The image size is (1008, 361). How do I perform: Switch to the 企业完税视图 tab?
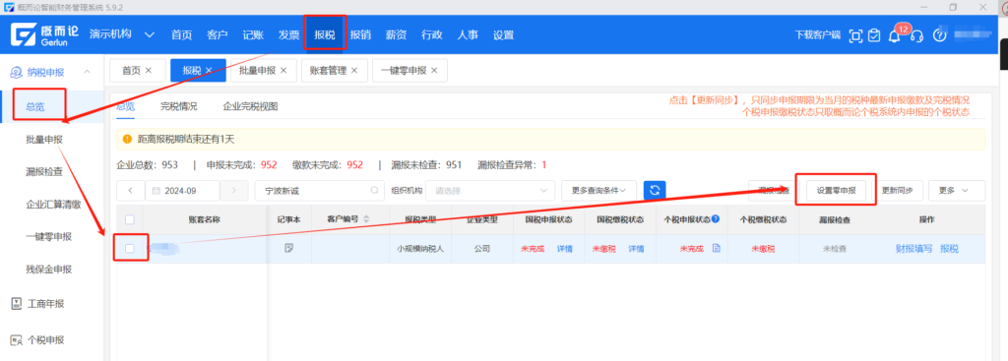(x=250, y=106)
